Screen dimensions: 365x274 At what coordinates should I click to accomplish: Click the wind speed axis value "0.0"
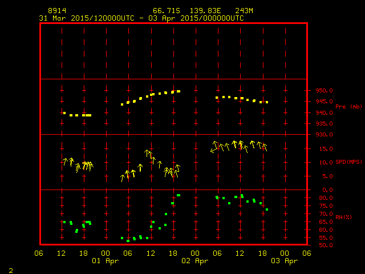coord(327,190)
